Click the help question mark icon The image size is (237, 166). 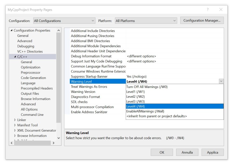tap(208, 10)
